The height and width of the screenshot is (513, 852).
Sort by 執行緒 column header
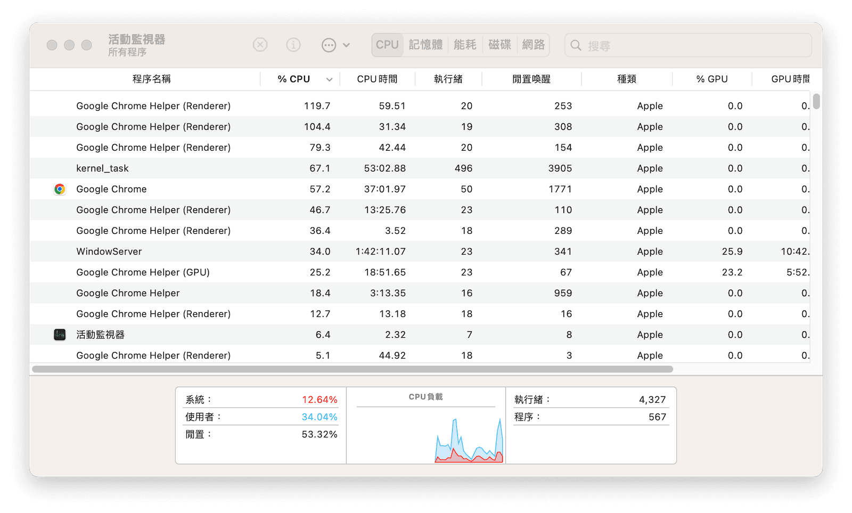(x=448, y=79)
